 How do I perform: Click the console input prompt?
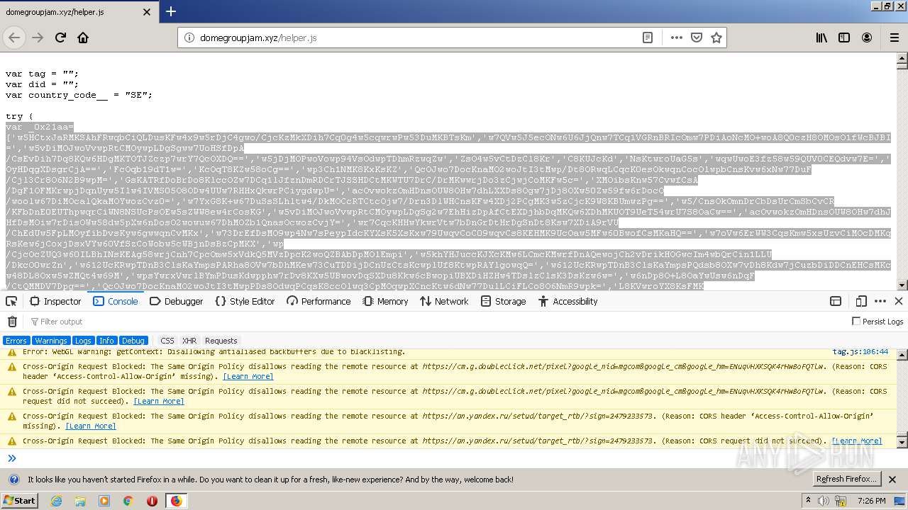454,458
